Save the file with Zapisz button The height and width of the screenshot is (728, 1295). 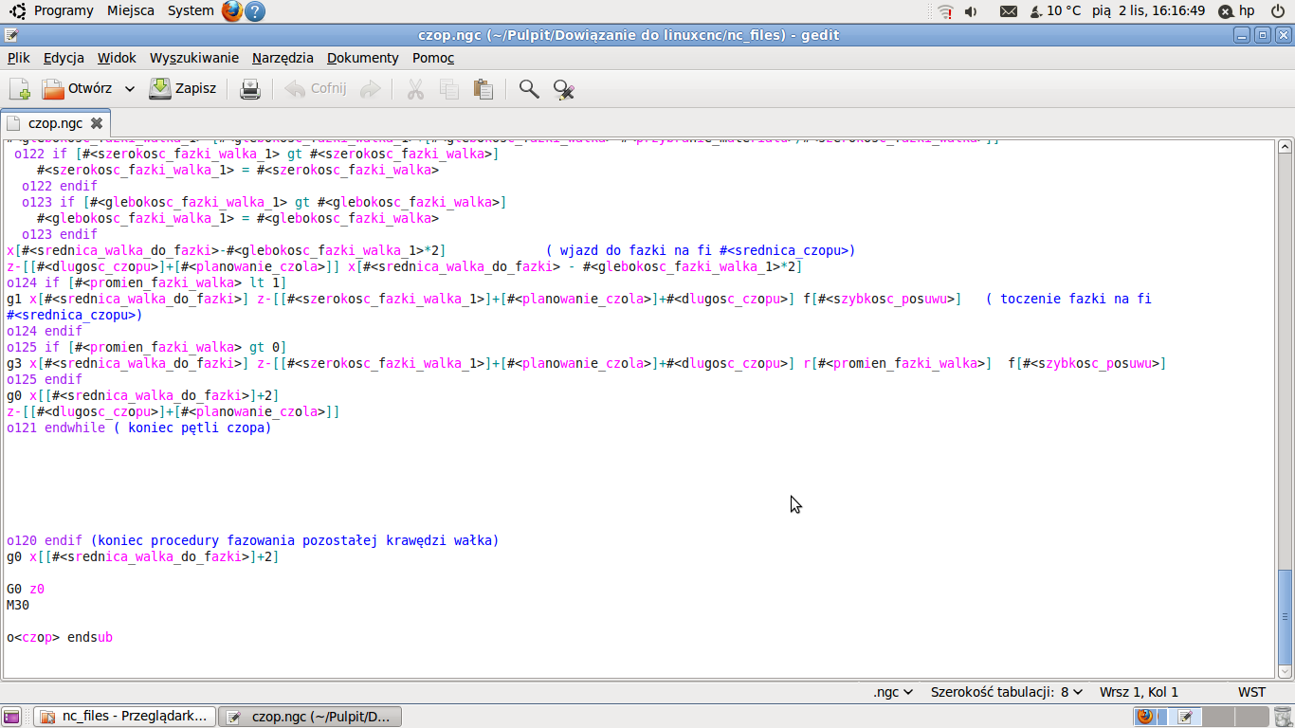pyautogui.click(x=184, y=89)
